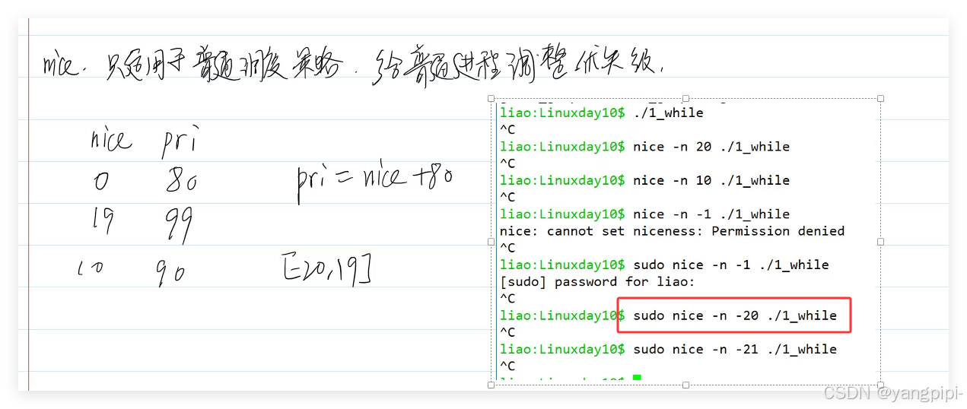The width and height of the screenshot is (967, 409).
Task: Click the top-left handle of the terminal image
Action: pyautogui.click(x=491, y=98)
